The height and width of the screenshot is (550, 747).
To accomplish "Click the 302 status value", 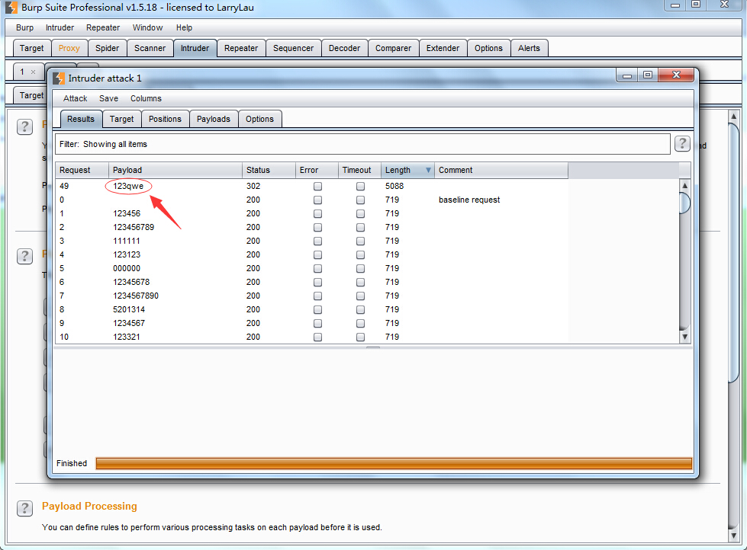I will click(253, 186).
